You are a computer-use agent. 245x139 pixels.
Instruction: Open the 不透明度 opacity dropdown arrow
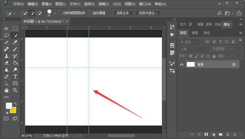click(x=239, y=49)
